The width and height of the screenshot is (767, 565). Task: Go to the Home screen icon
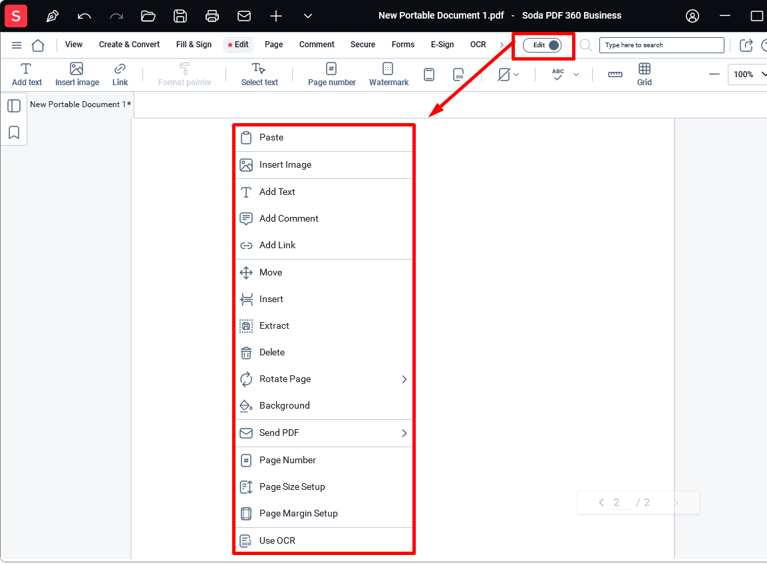(x=38, y=45)
